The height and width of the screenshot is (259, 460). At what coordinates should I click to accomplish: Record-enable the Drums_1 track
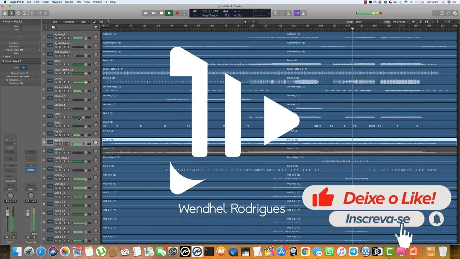coord(64,82)
